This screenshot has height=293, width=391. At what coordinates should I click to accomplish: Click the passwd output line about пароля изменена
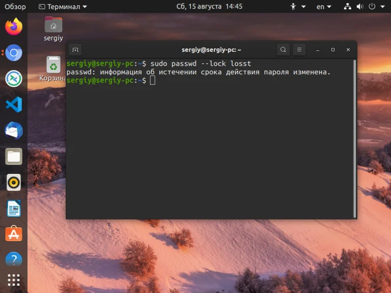pyautogui.click(x=198, y=72)
